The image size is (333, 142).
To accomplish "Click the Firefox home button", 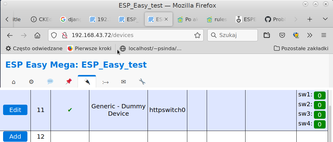I will 37,35.
